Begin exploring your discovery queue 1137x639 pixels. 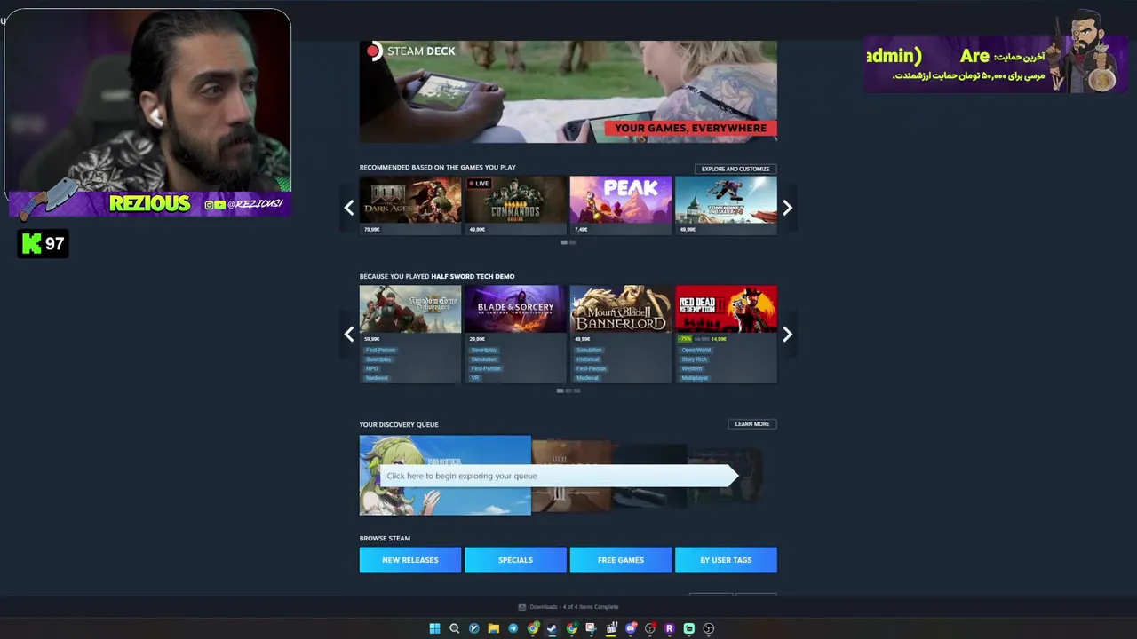[x=560, y=476]
